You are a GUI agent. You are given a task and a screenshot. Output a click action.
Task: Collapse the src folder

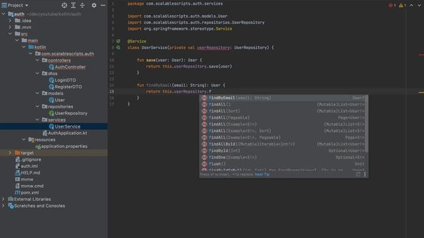pyautogui.click(x=10, y=34)
